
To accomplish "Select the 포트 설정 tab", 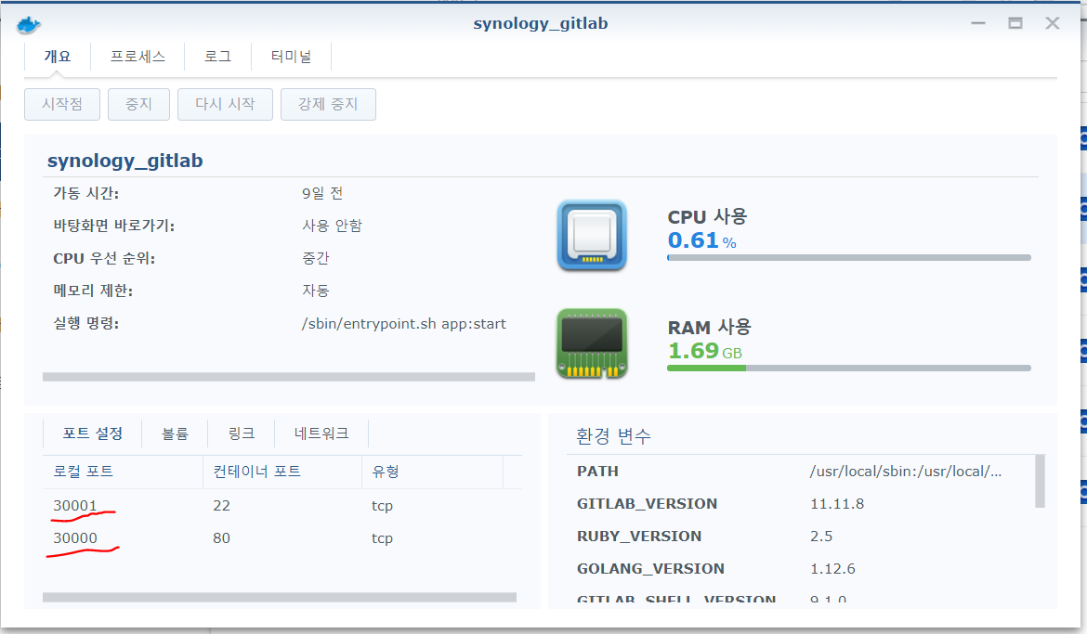I will coord(92,433).
